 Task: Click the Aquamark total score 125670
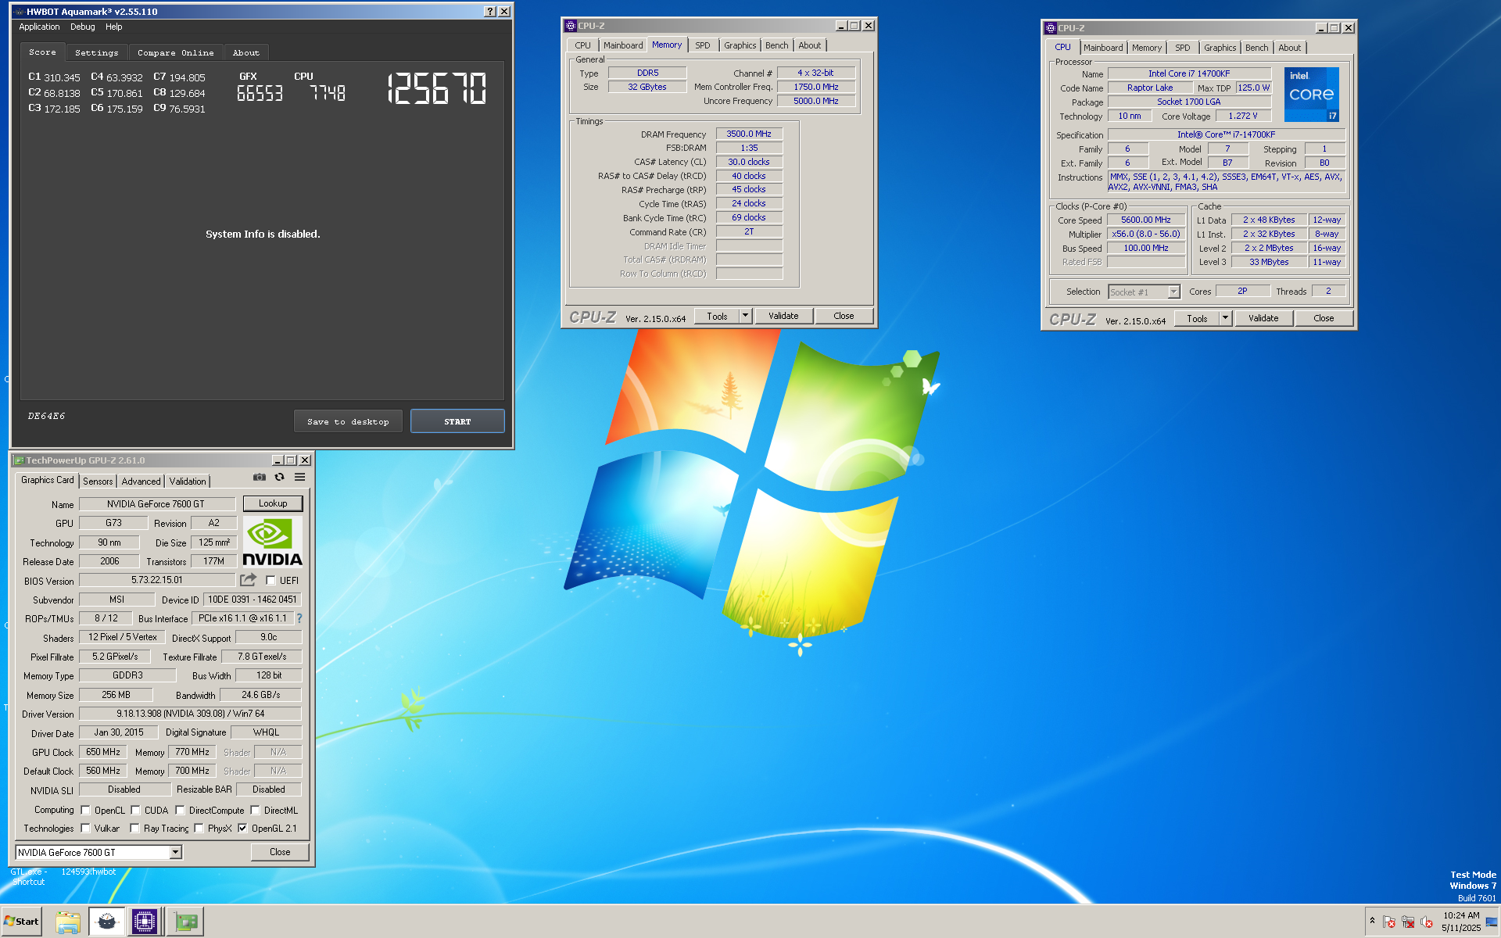point(436,88)
